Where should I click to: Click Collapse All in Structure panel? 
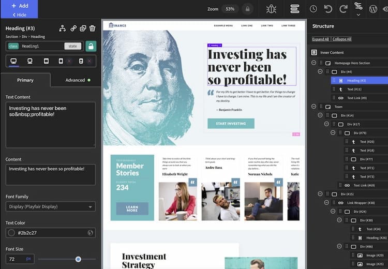tap(342, 39)
